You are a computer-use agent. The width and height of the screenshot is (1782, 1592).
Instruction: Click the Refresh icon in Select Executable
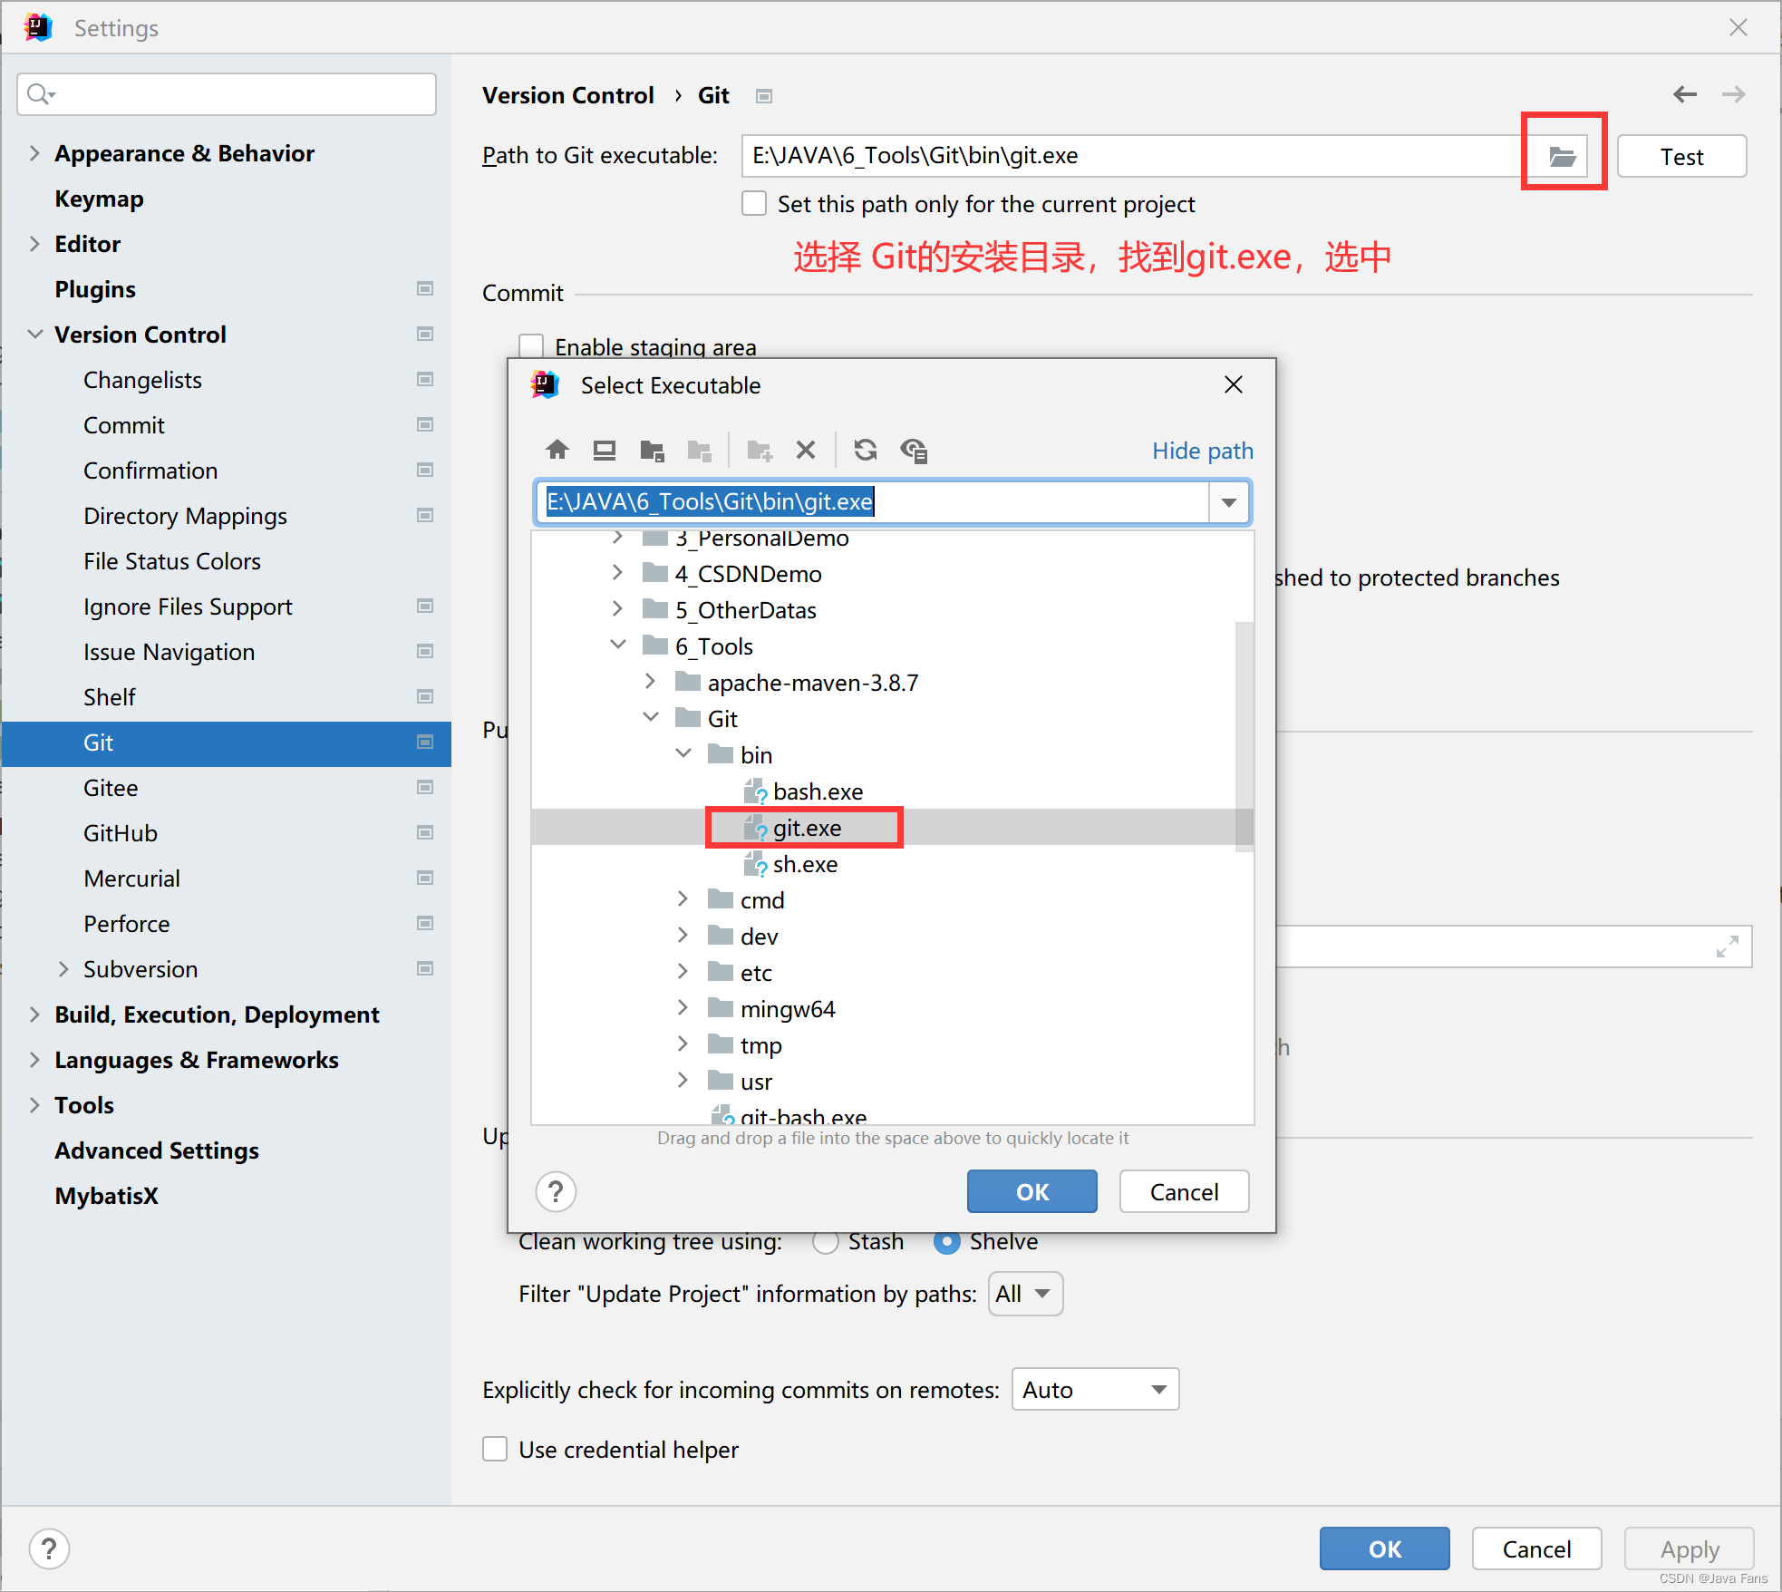[866, 450]
